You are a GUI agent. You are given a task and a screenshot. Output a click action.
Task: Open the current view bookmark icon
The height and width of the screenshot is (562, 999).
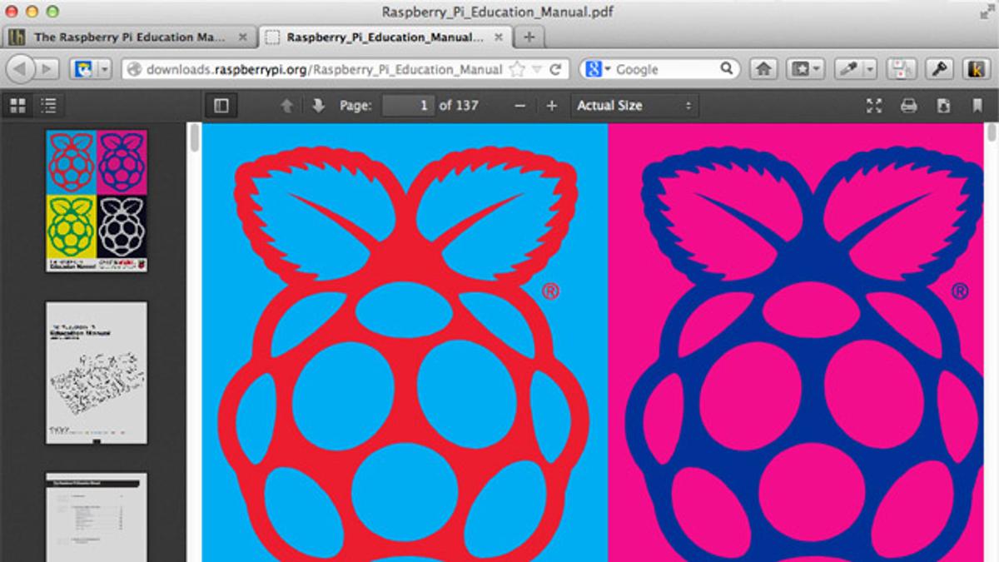point(977,106)
